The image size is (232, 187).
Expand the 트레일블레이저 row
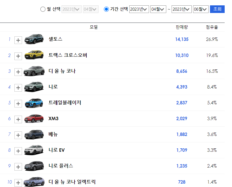[x=18, y=104]
